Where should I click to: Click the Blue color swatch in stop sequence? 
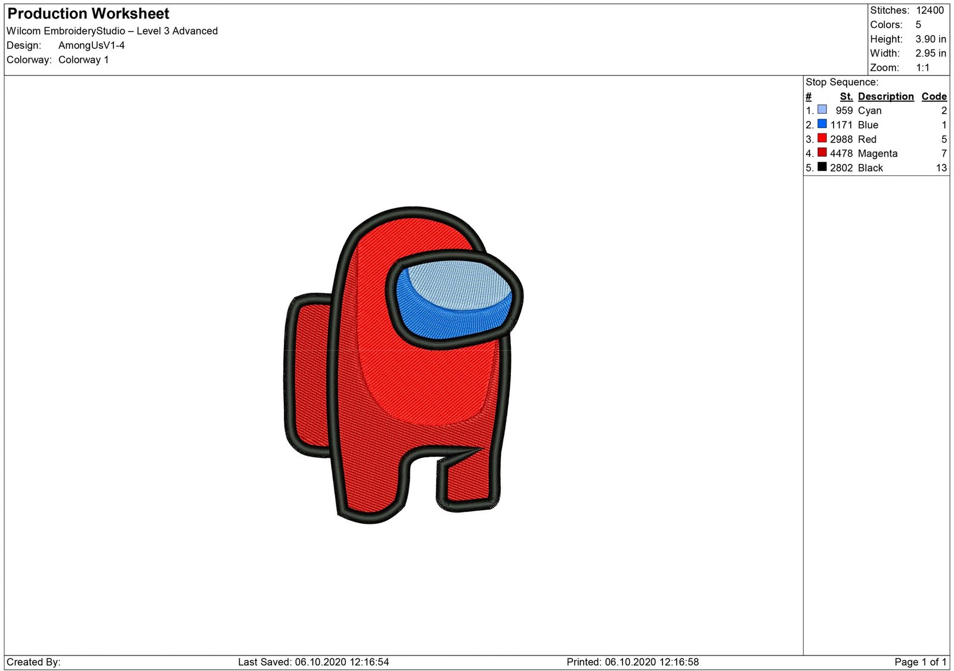(822, 124)
